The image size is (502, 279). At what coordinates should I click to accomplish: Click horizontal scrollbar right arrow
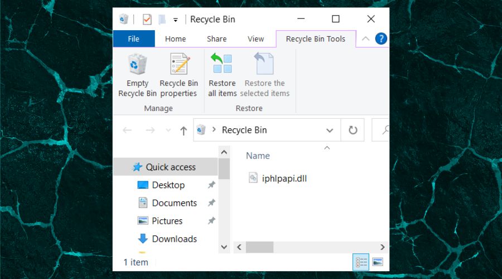tap(382, 247)
